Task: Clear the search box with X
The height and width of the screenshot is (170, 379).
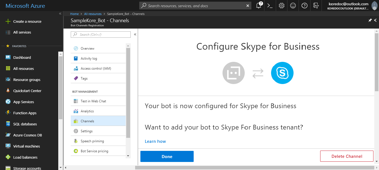Action: click(x=248, y=6)
